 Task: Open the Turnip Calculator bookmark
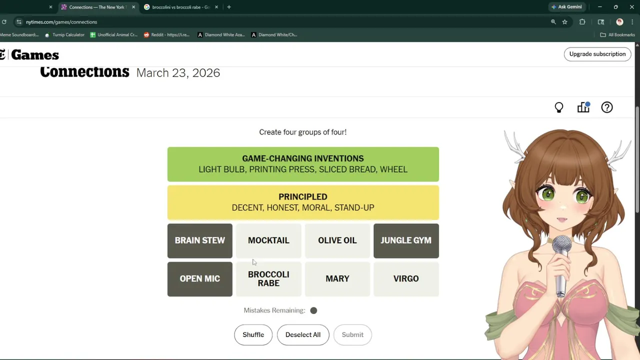tap(64, 35)
